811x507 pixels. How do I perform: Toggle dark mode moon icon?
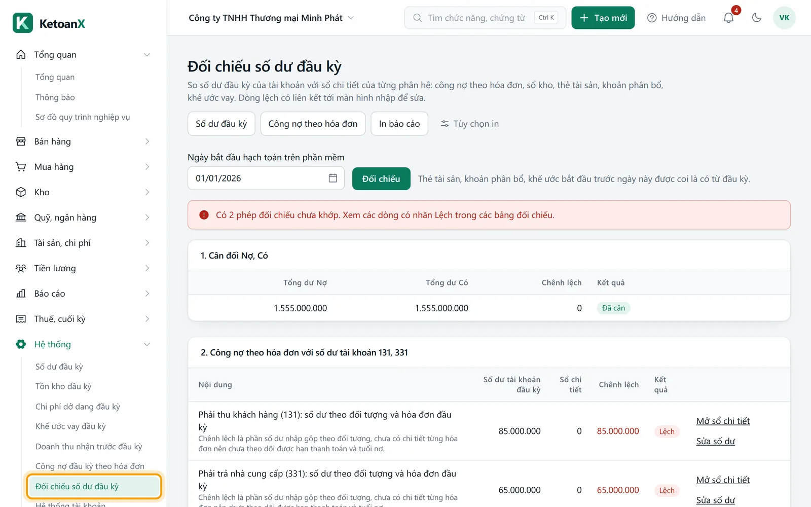pyautogui.click(x=757, y=18)
